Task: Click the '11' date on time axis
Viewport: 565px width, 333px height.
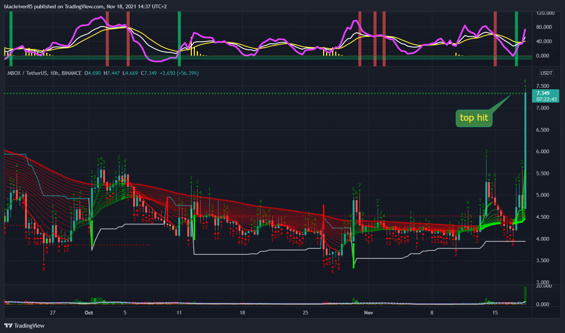Action: (x=179, y=313)
